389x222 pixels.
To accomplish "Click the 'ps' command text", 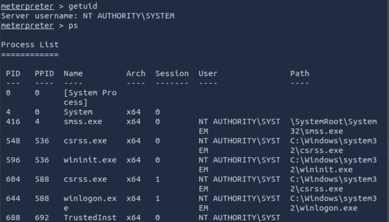I will click(73, 26).
